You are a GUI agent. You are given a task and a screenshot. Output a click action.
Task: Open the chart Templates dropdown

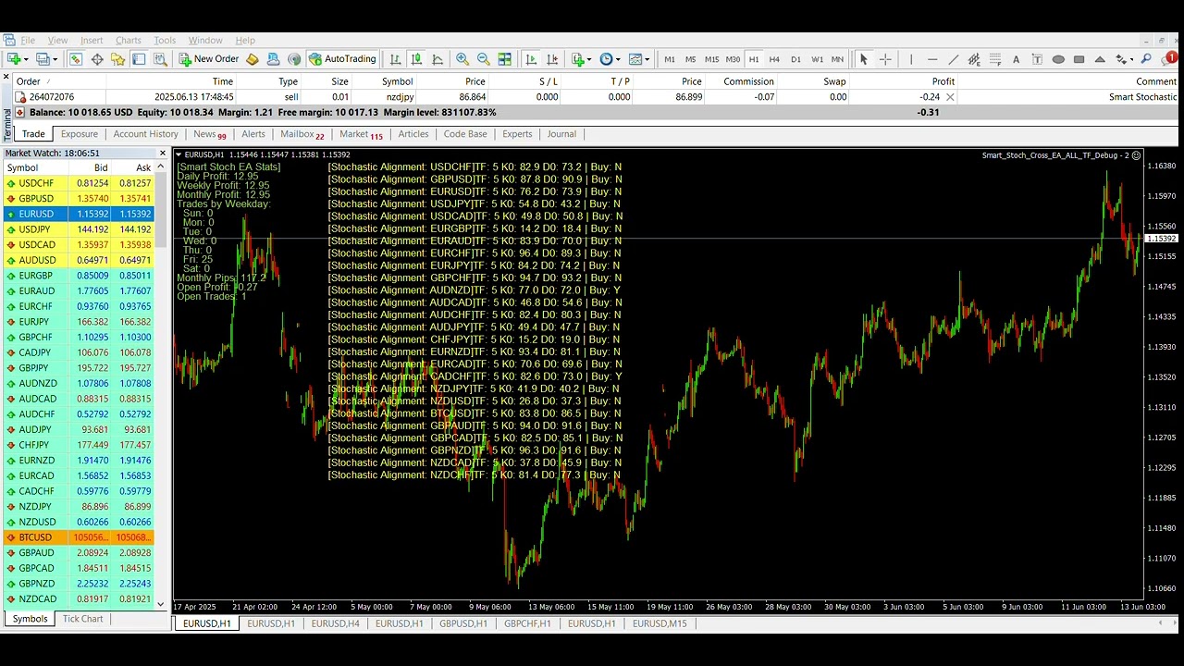[x=646, y=59]
